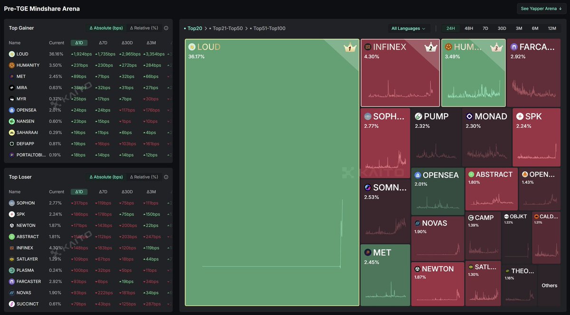Image resolution: width=570 pixels, height=315 pixels.
Task: Sort Top Gainer by Δ1D column
Action: point(79,43)
